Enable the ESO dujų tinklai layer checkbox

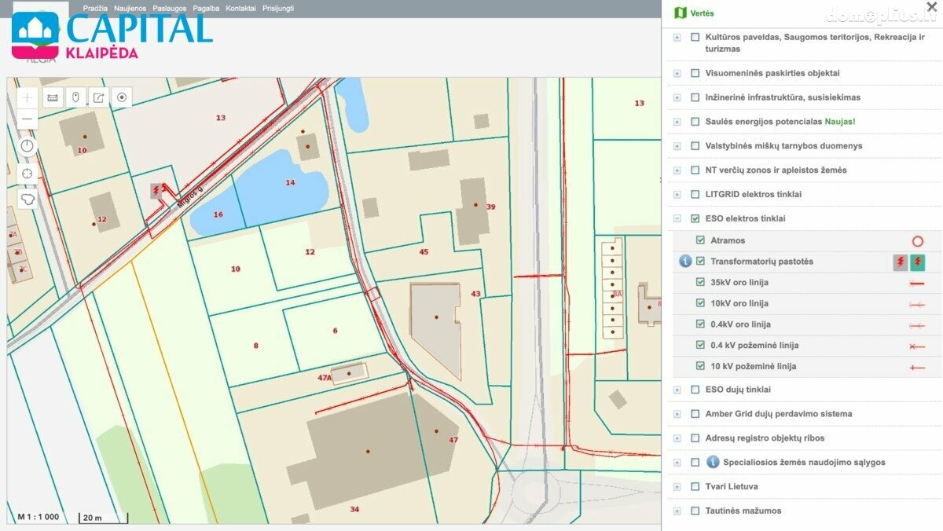695,389
